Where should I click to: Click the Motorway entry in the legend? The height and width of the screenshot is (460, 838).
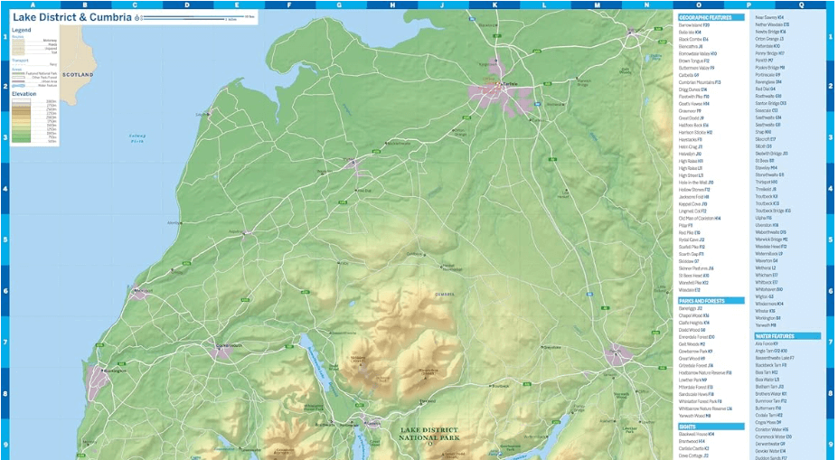click(51, 41)
